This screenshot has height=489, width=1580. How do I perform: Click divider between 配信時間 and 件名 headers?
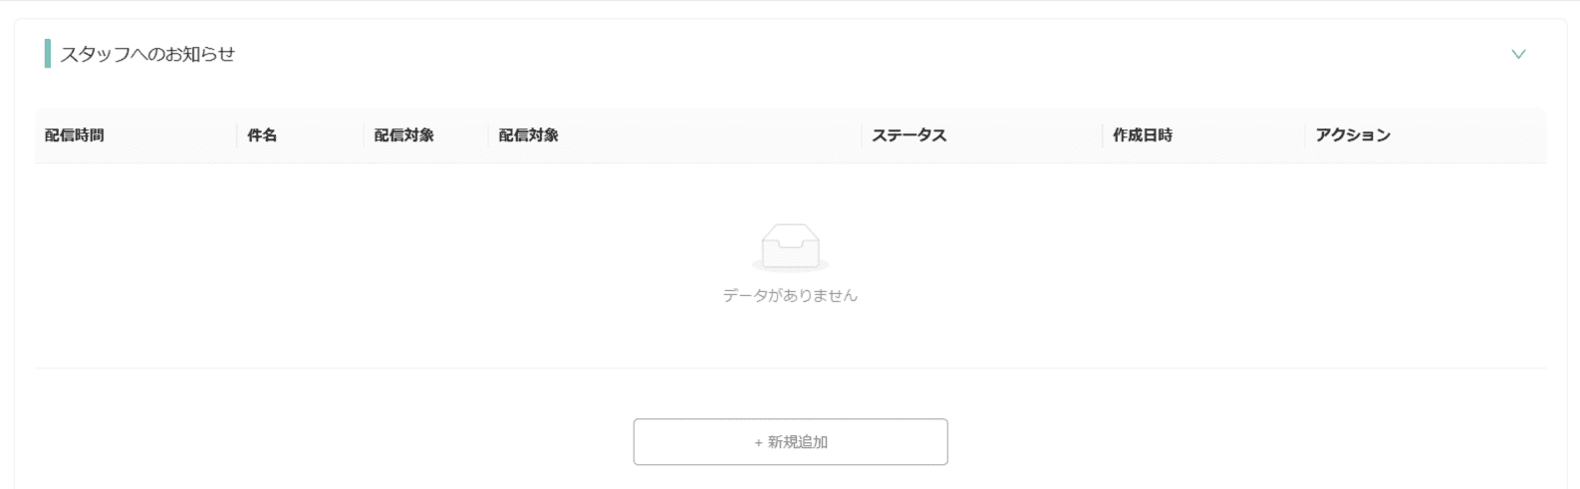point(237,135)
